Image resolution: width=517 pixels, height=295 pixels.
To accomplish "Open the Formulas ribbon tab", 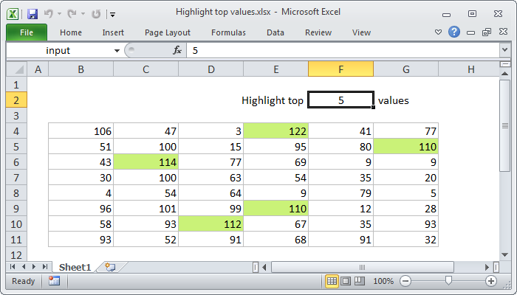I will pos(228,32).
